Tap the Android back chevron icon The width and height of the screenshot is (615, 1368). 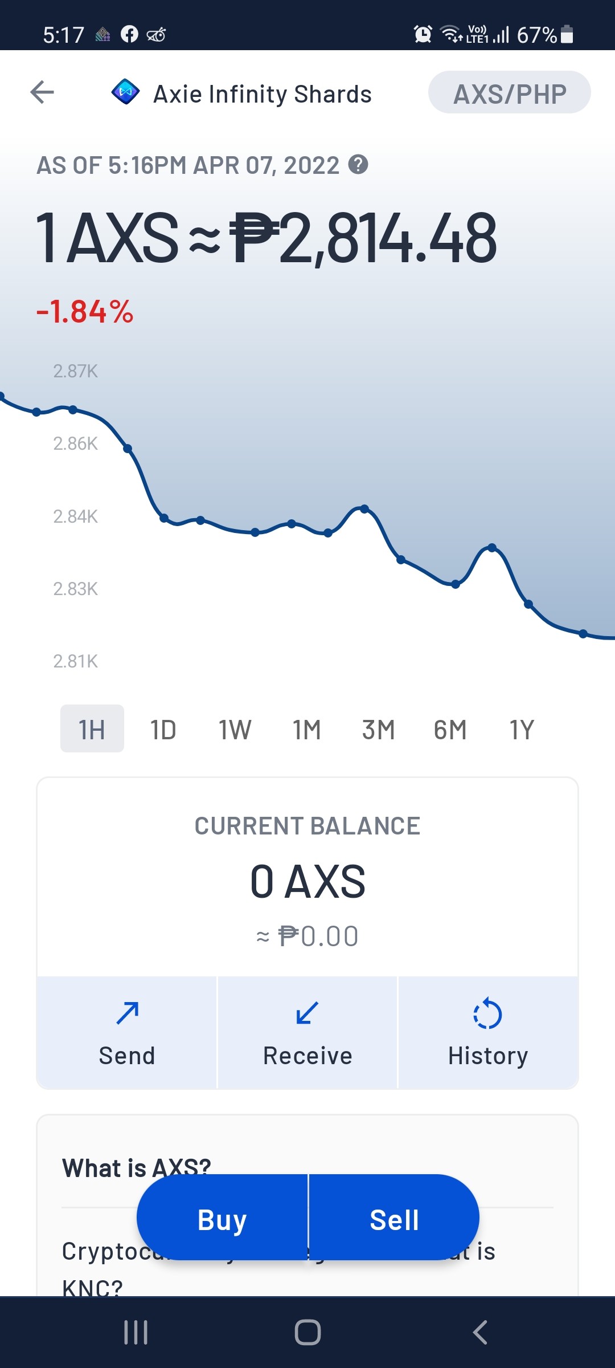pos(480,1333)
